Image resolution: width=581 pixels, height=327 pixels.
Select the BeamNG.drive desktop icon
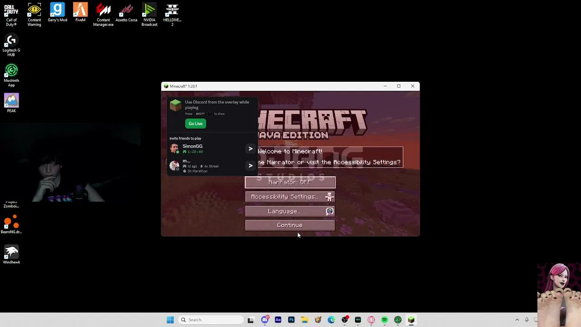(11, 224)
